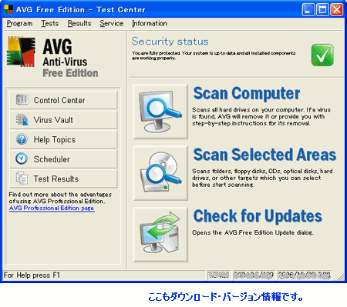Open the Results menu
Image resolution: width=347 pixels, height=307 pixels.
click(x=79, y=23)
